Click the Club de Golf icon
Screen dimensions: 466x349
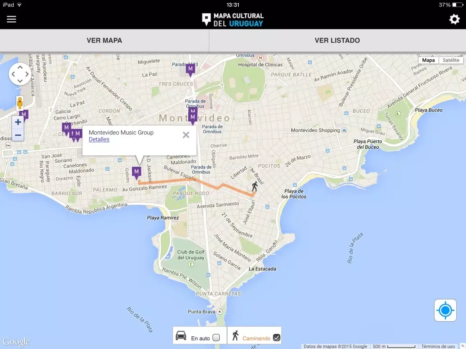(x=191, y=265)
